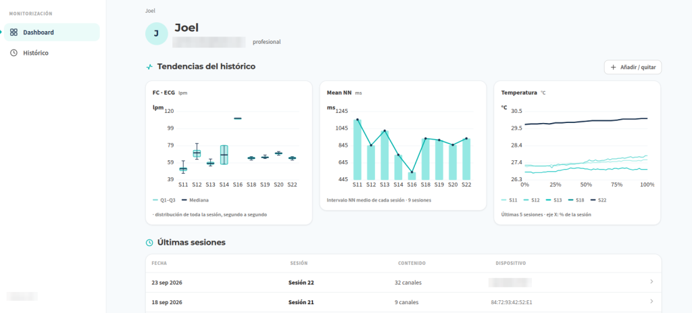This screenshot has height=313, width=692.
Task: Click the clock icon beside Últimas sesiones
Action: click(149, 243)
